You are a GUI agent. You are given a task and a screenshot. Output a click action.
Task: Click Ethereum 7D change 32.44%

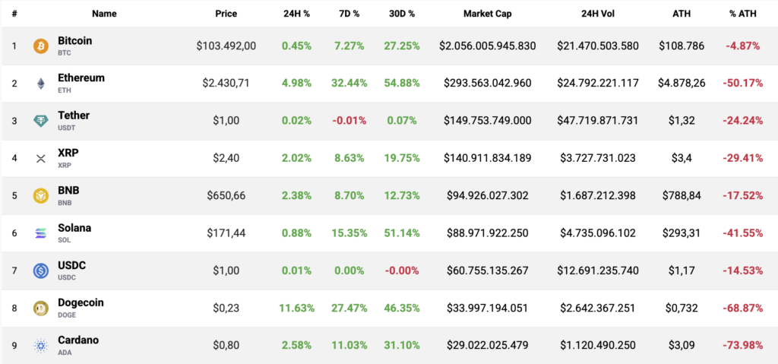(x=349, y=84)
